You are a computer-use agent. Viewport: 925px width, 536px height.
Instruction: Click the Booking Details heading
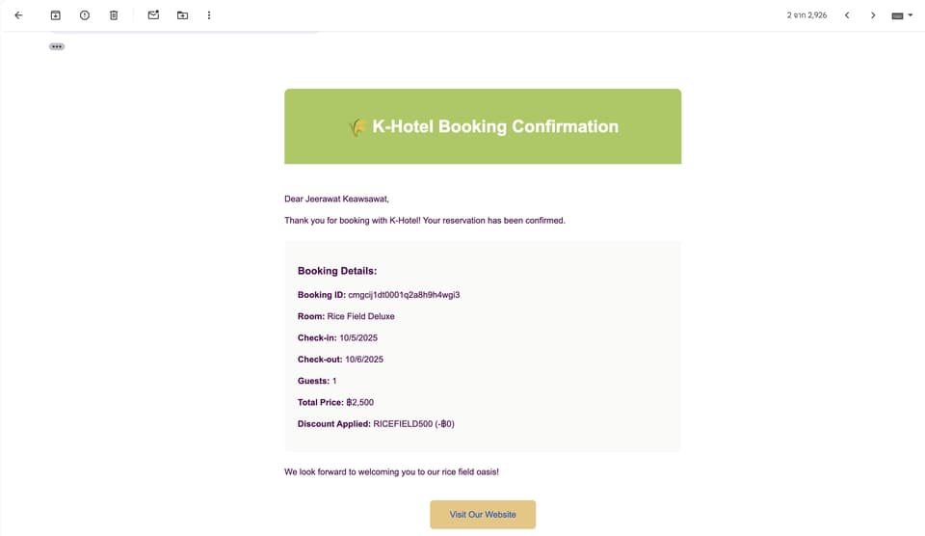(337, 271)
